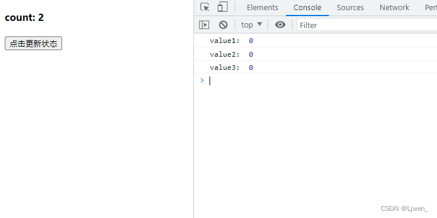
Task: Clear the console with the ban icon
Action: (x=223, y=25)
